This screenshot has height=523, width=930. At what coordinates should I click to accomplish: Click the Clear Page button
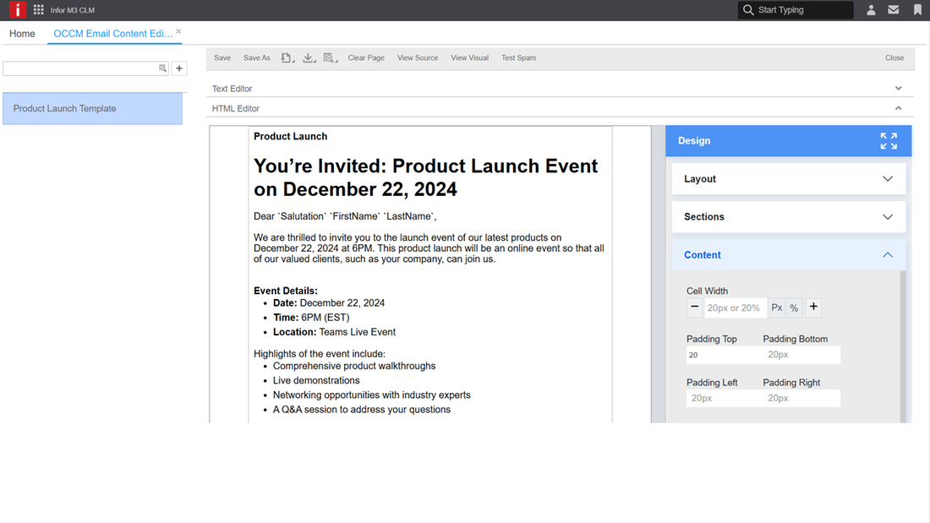point(365,57)
